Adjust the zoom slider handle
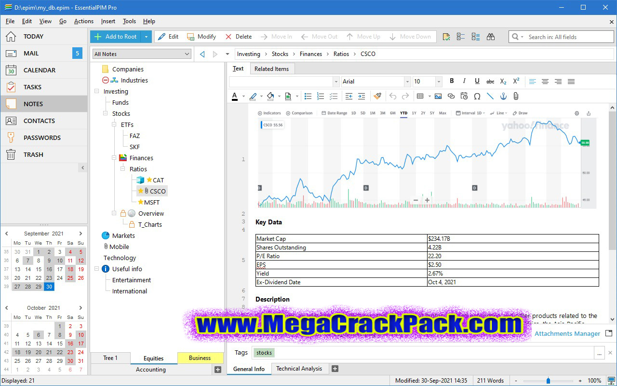The width and height of the screenshot is (617, 386). tap(548, 381)
